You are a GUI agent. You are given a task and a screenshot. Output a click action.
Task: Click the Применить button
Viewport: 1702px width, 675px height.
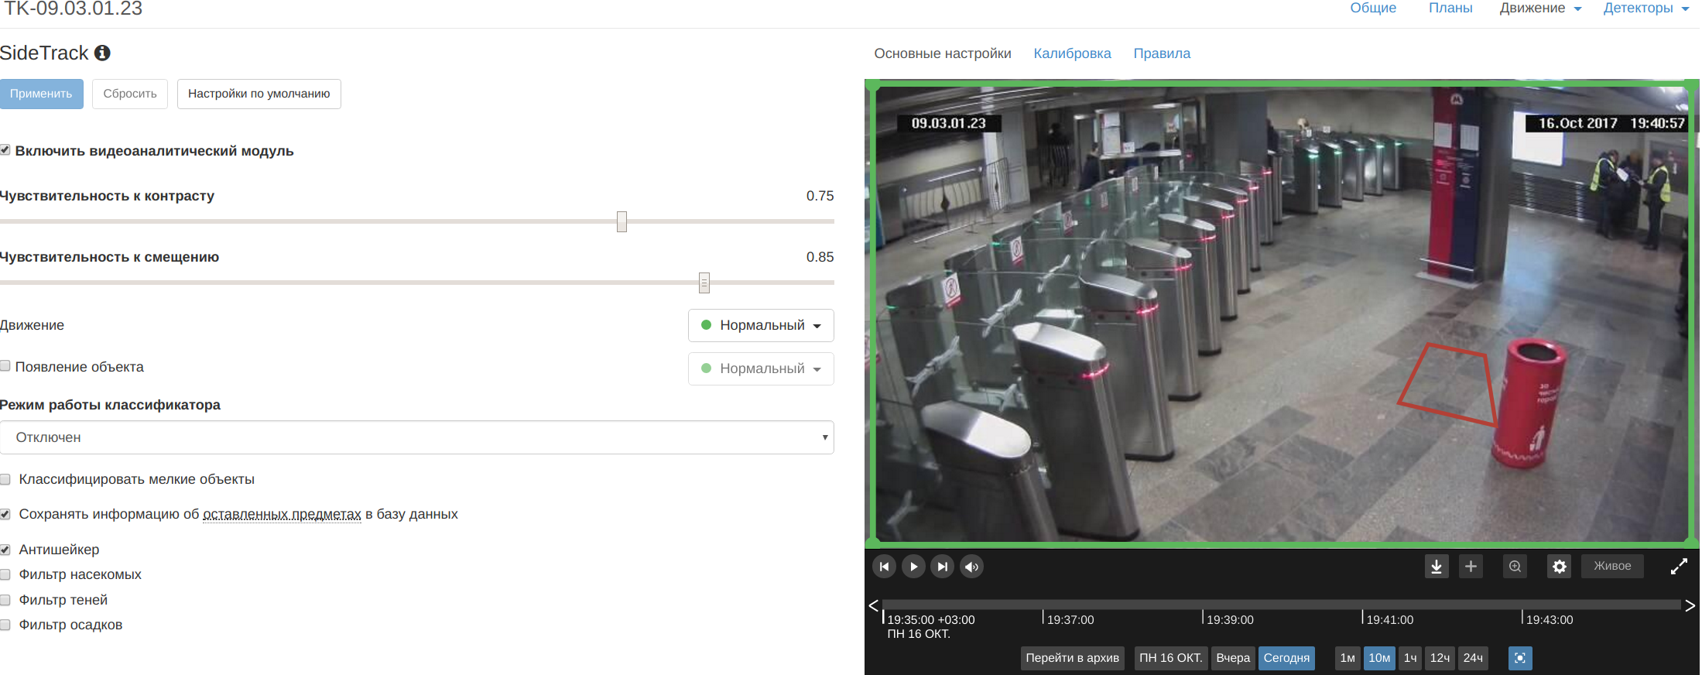point(41,94)
